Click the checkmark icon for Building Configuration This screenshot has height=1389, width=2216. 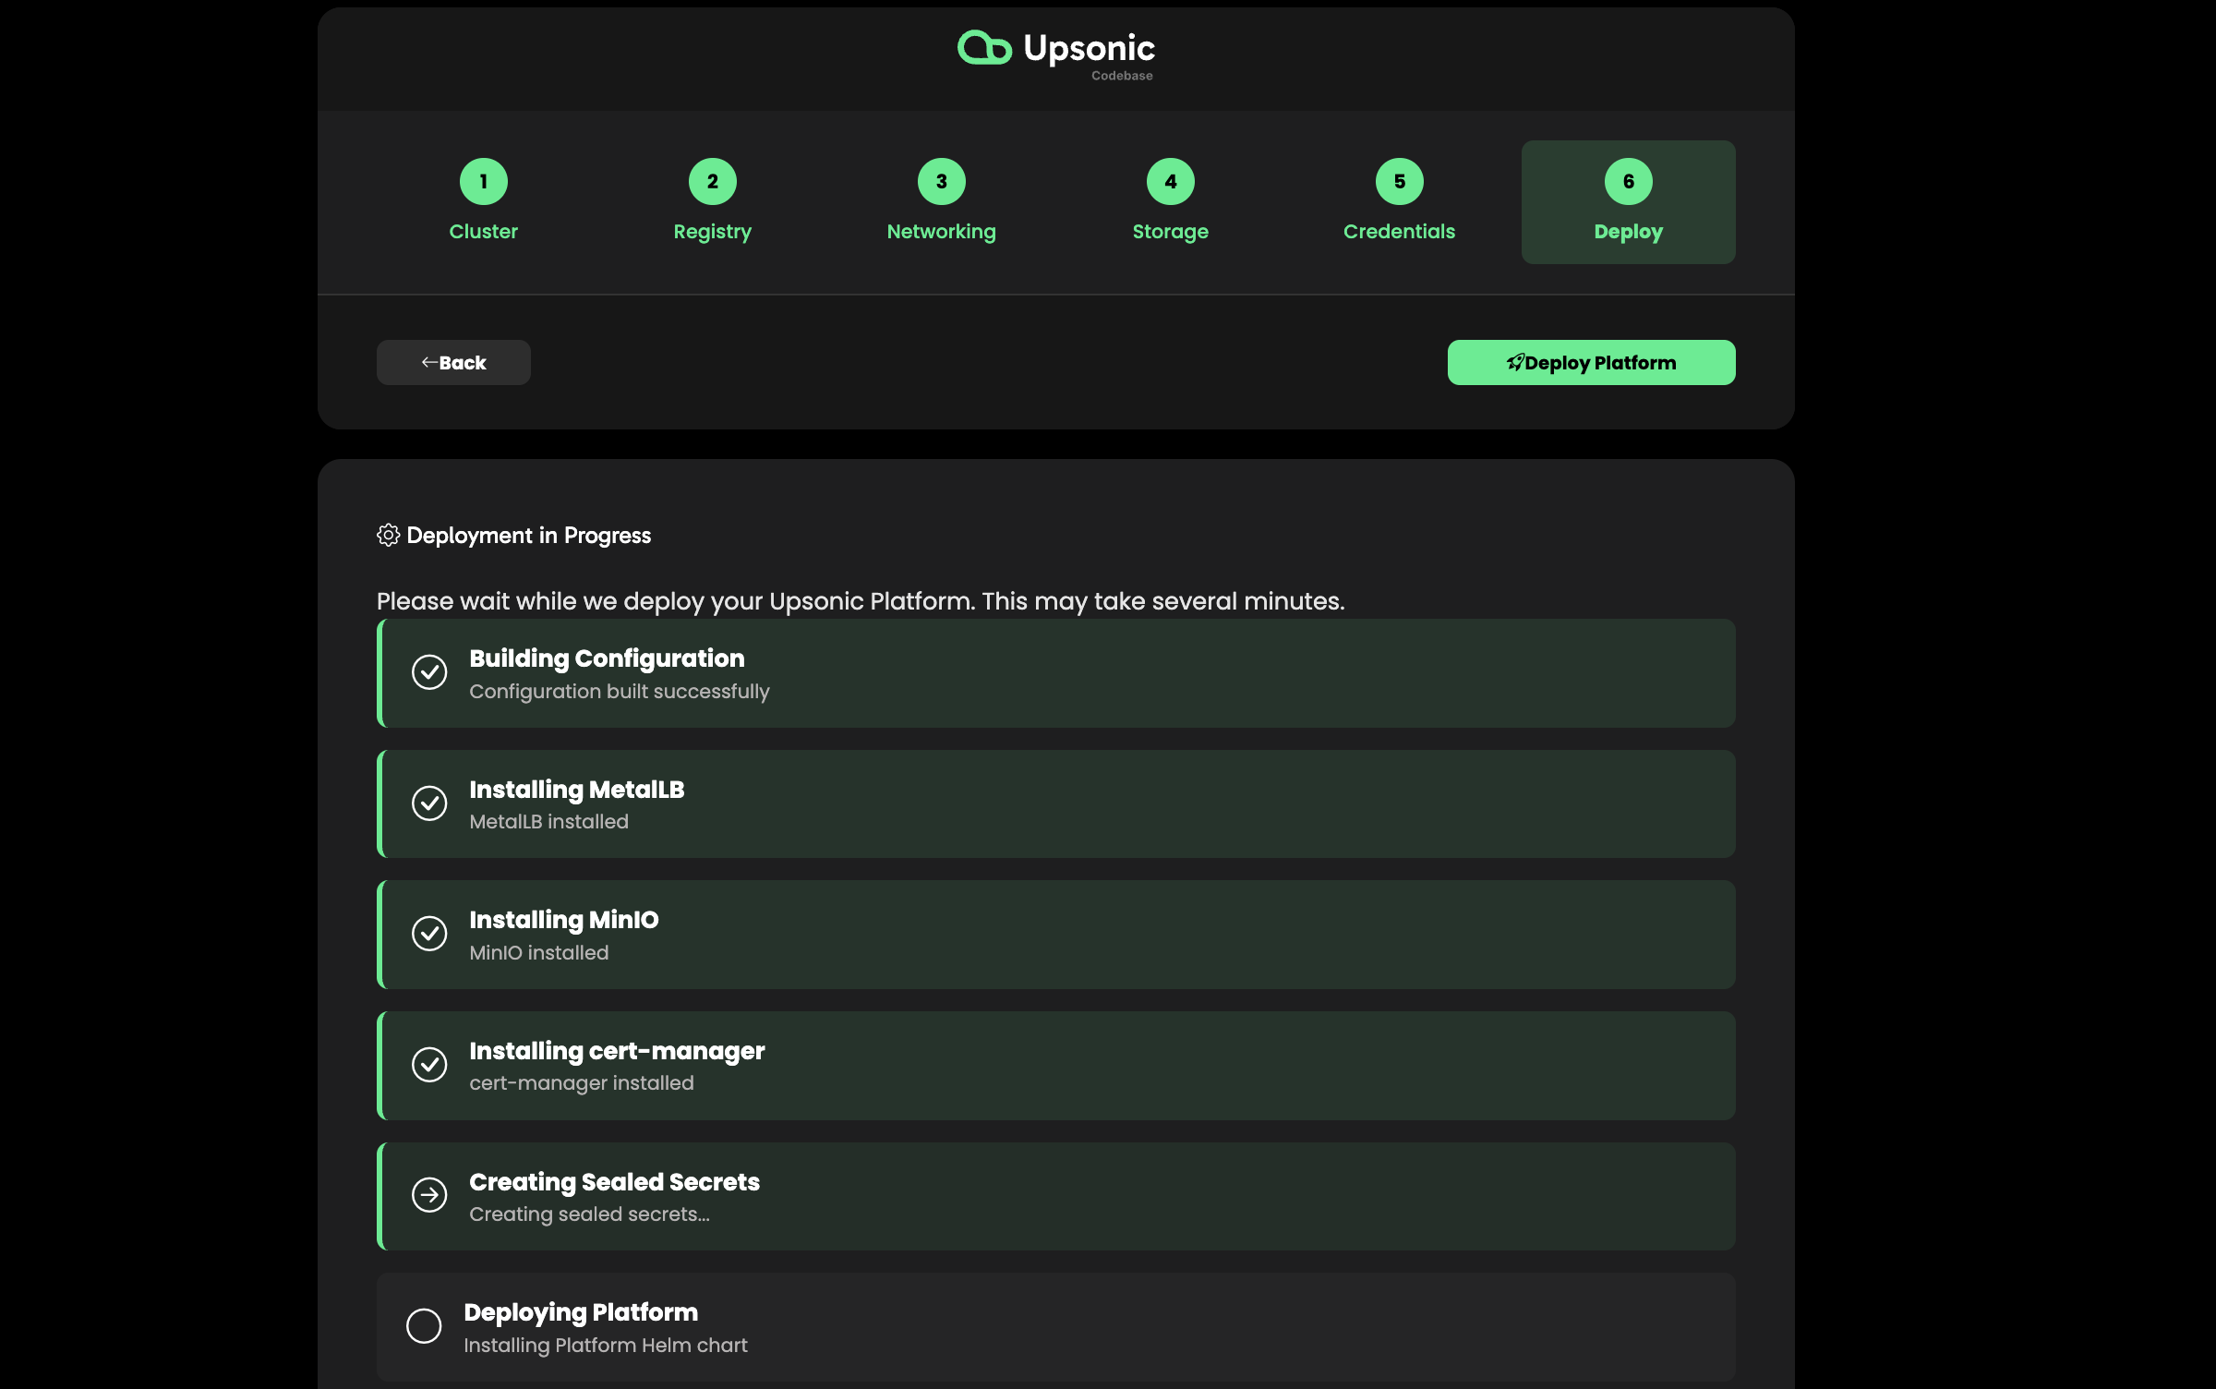click(x=428, y=673)
